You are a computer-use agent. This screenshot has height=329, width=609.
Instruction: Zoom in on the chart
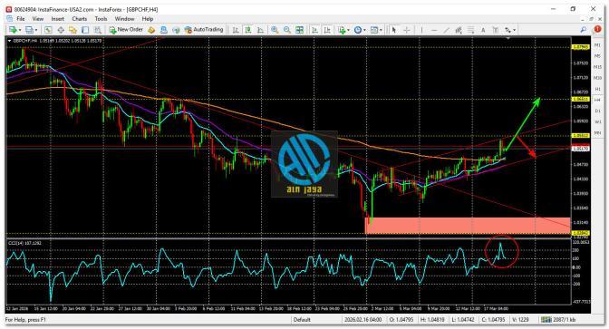click(275, 30)
